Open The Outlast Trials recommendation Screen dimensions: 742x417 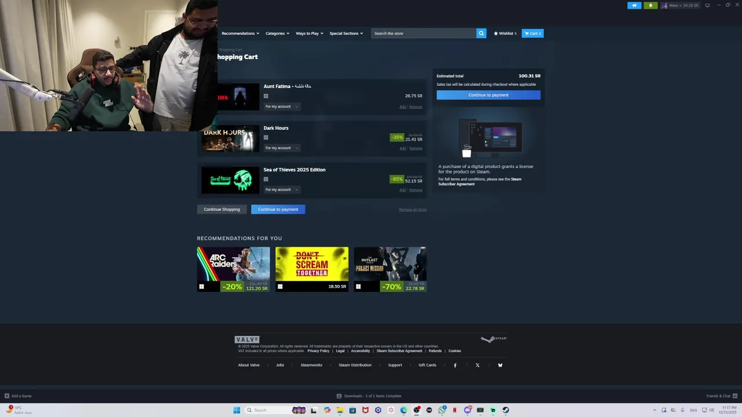pyautogui.click(x=390, y=269)
